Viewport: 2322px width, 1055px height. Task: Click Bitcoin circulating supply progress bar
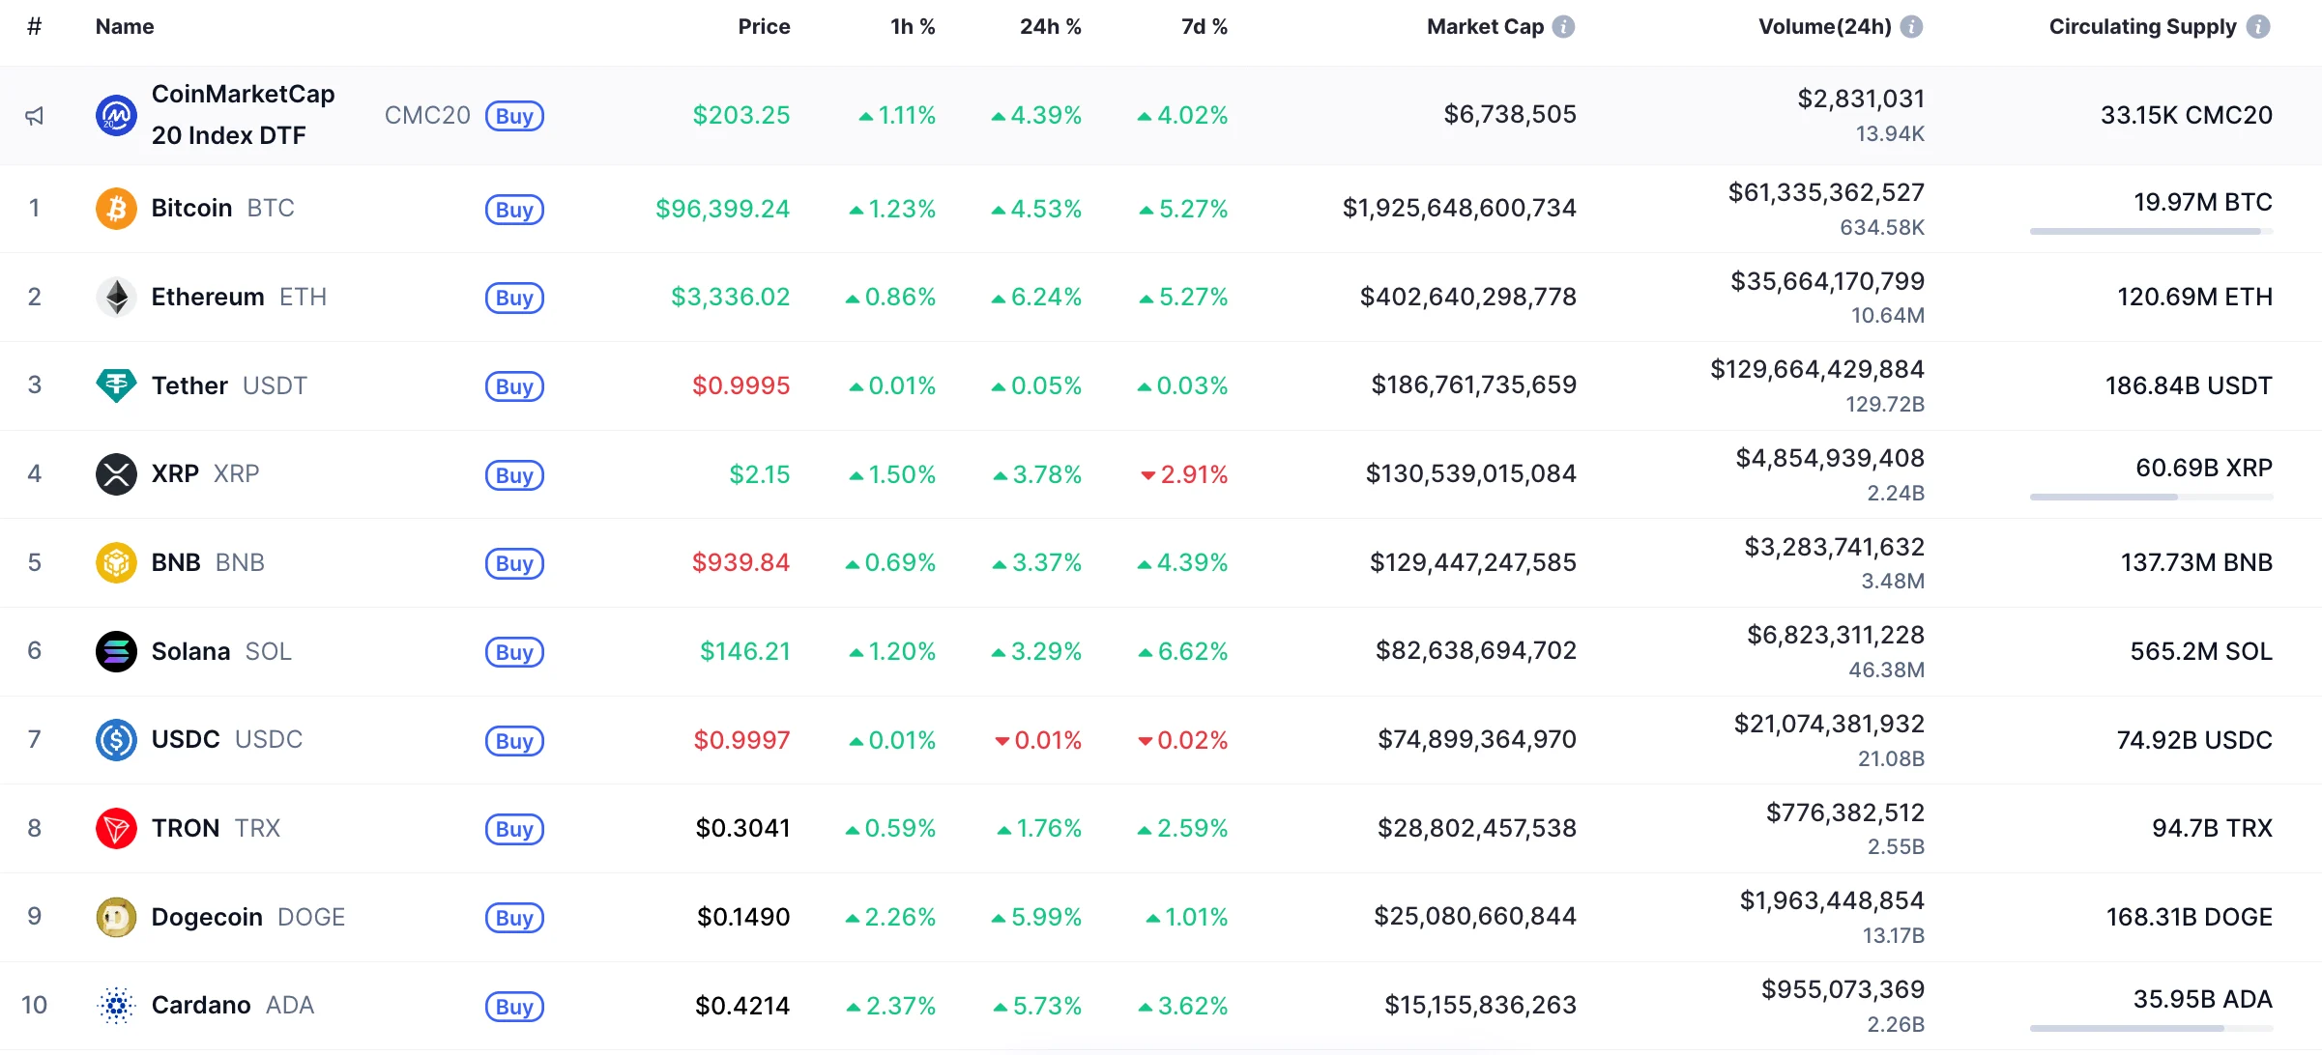(x=2151, y=232)
